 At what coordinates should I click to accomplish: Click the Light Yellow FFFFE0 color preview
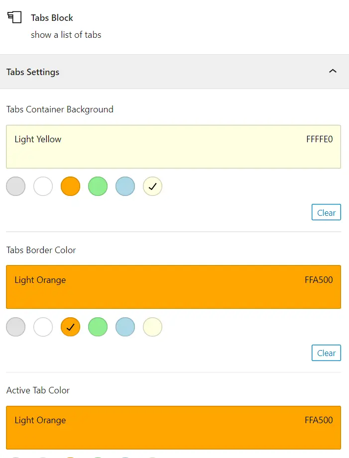pyautogui.click(x=173, y=147)
